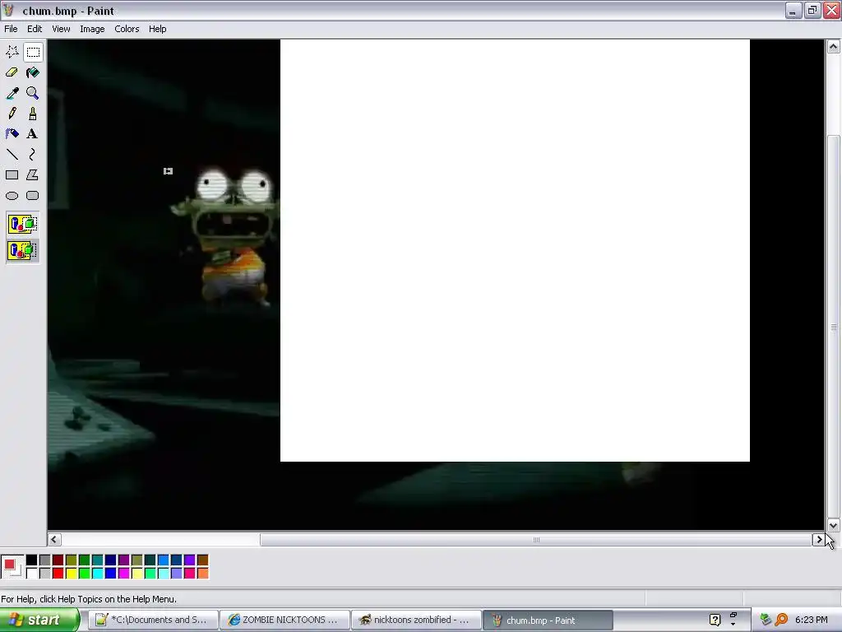The height and width of the screenshot is (632, 842).
Task: Click the 6:23 PM system clock
Action: pos(811,620)
